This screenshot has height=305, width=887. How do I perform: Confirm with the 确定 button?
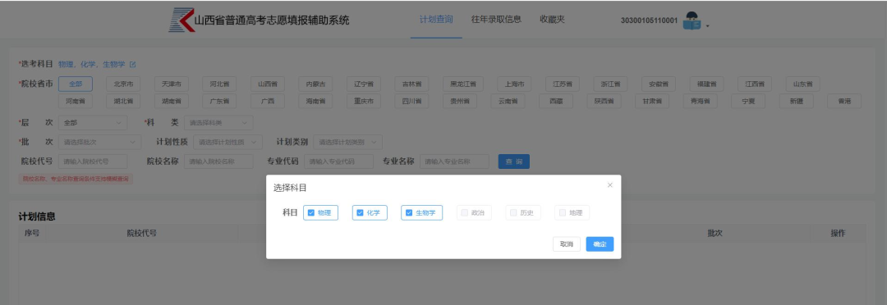(x=600, y=244)
